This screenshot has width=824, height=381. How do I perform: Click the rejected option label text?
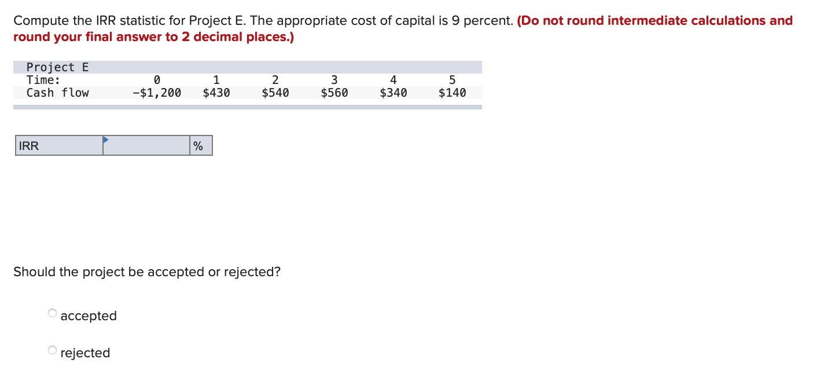coord(85,353)
